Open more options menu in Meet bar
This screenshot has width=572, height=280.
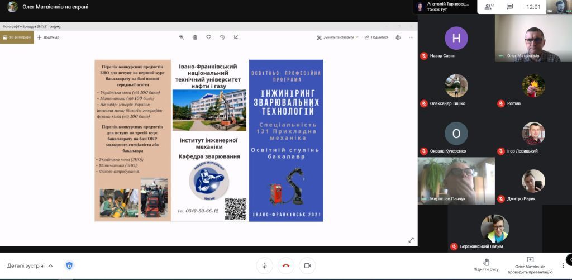coord(563,266)
